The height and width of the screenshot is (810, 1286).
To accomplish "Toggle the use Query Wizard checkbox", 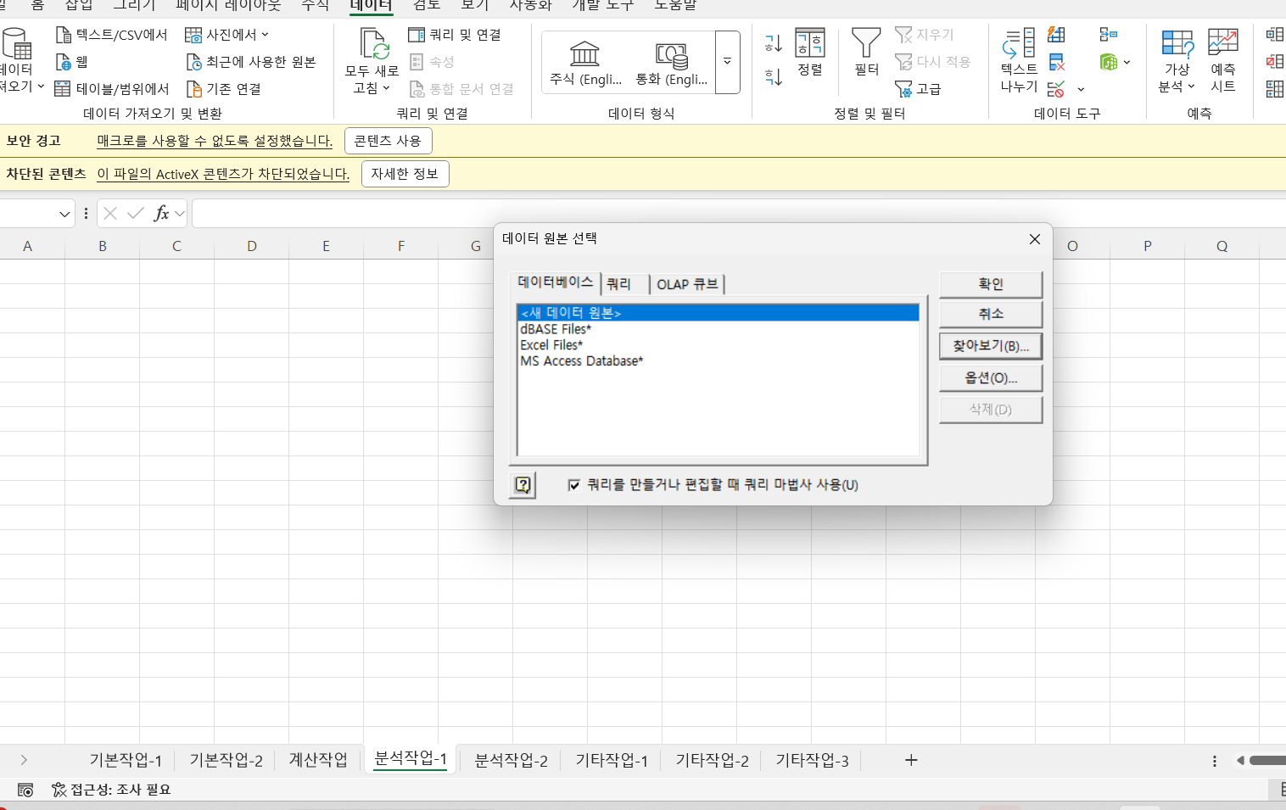I will (574, 485).
